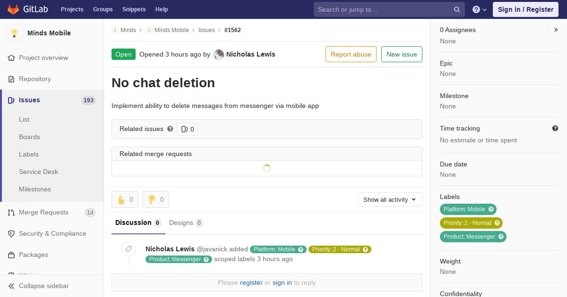567x297 pixels.
Task: Click the Security & Compliance shield icon
Action: [11, 233]
